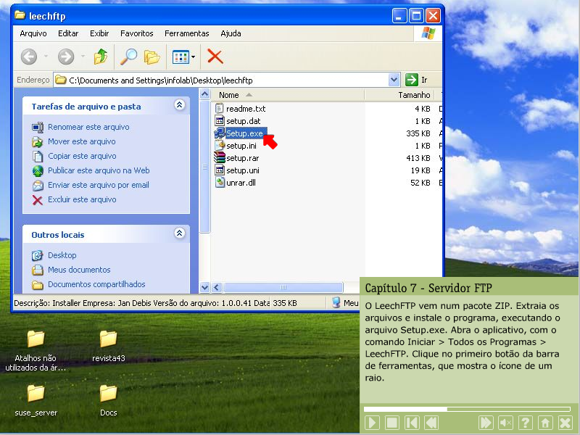Click the red Delete X toolbar icon
Screen dimensions: 580x435
[215, 57]
